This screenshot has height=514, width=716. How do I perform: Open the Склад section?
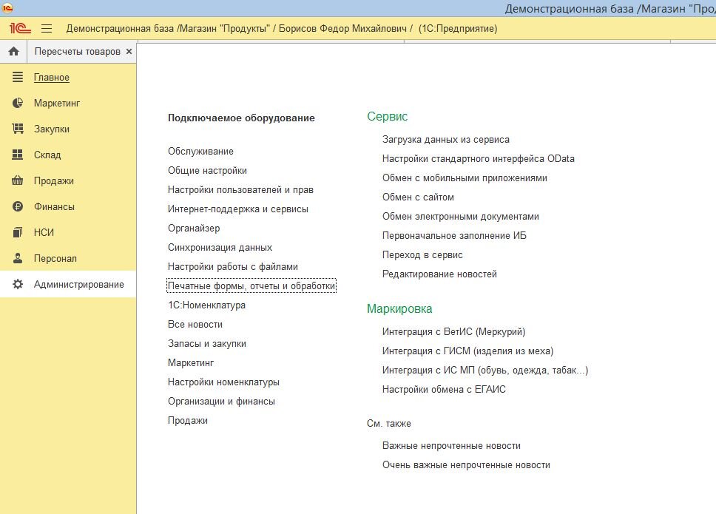tap(47, 155)
